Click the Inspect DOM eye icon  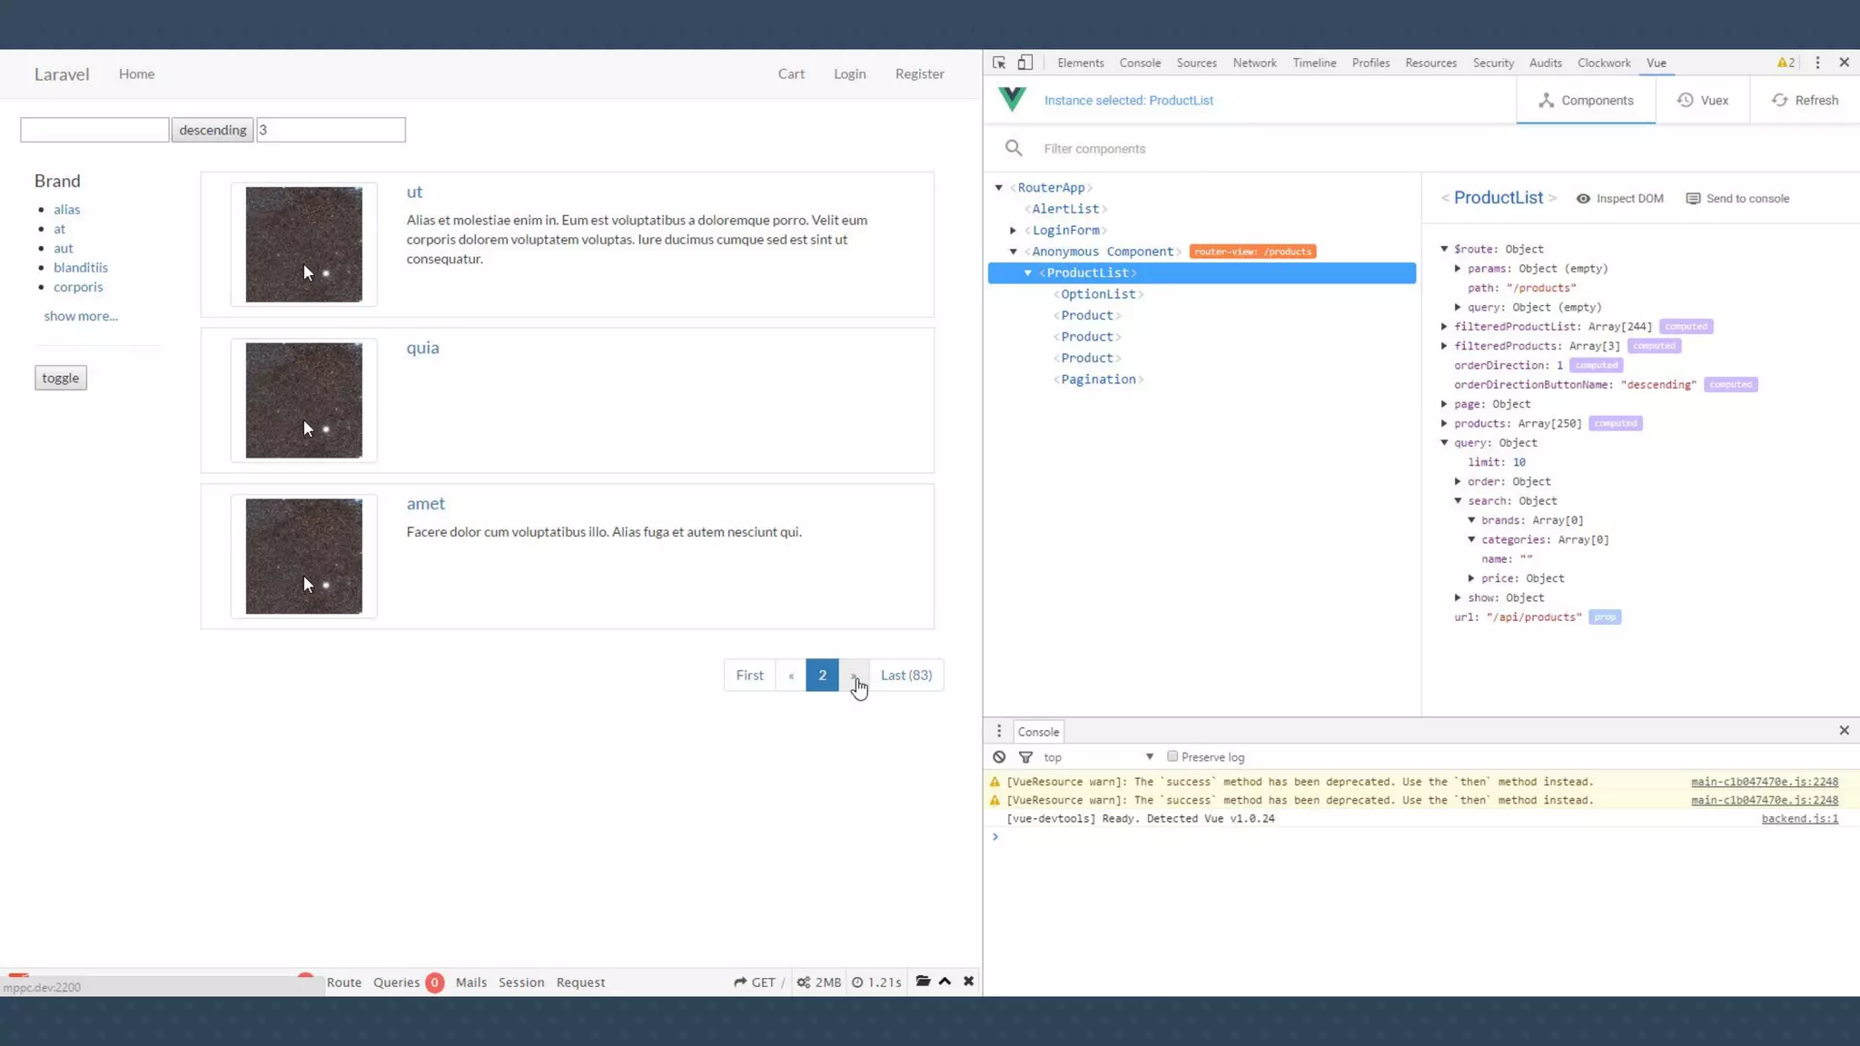(x=1583, y=199)
